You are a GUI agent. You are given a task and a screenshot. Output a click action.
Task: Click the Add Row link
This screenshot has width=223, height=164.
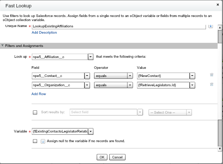(x=39, y=94)
